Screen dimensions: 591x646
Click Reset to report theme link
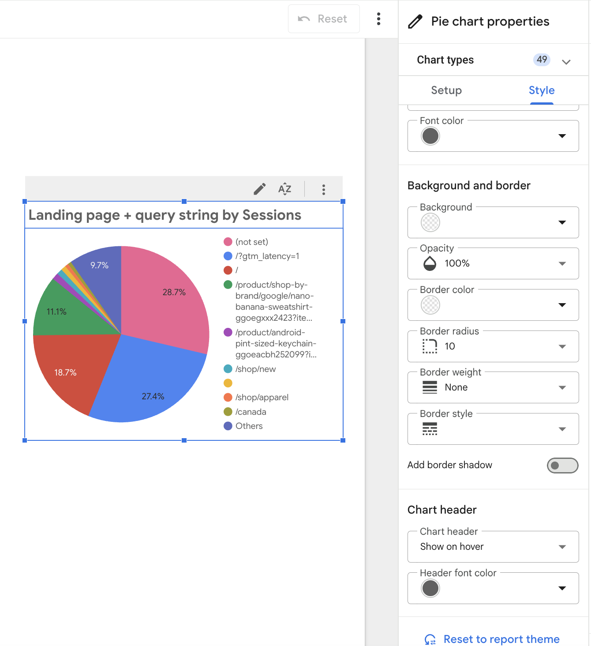501,639
